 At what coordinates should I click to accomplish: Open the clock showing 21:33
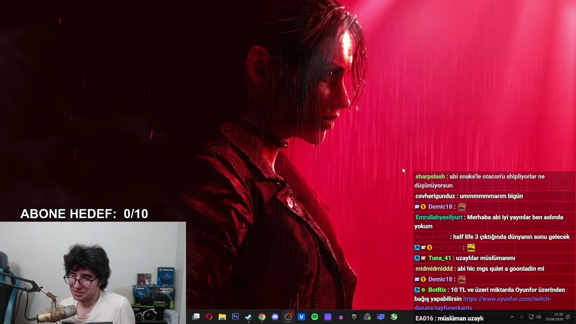(554, 317)
